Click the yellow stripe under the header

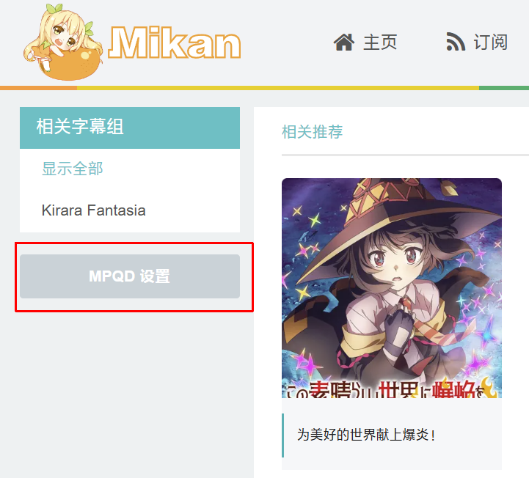click(x=277, y=88)
